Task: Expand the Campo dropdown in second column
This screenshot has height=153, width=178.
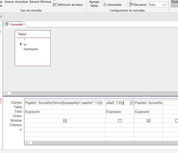Action: pyautogui.click(x=131, y=103)
